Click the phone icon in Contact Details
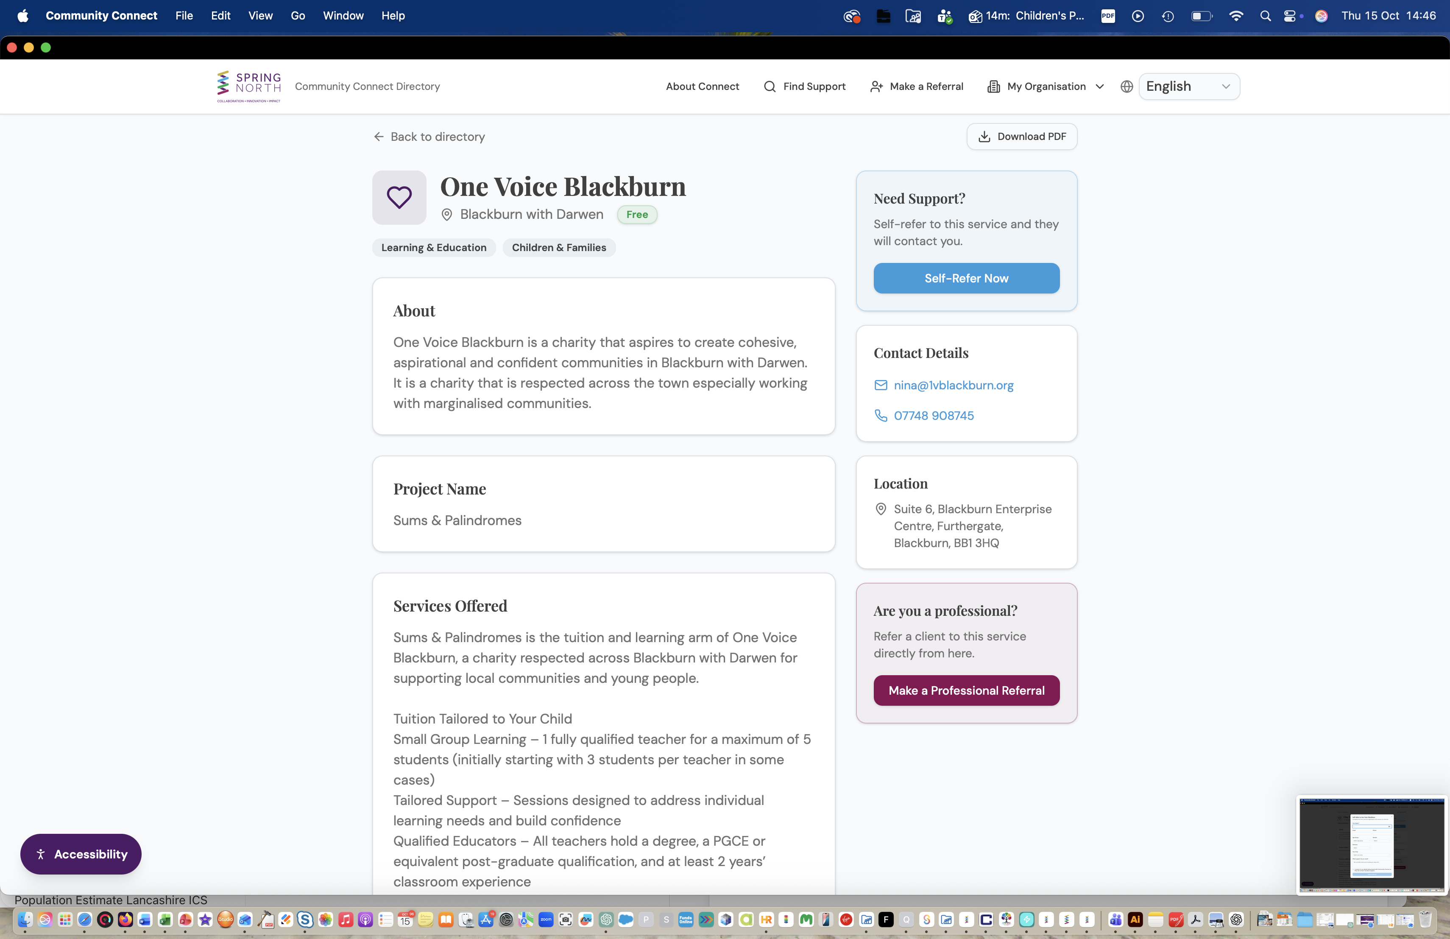 880,416
